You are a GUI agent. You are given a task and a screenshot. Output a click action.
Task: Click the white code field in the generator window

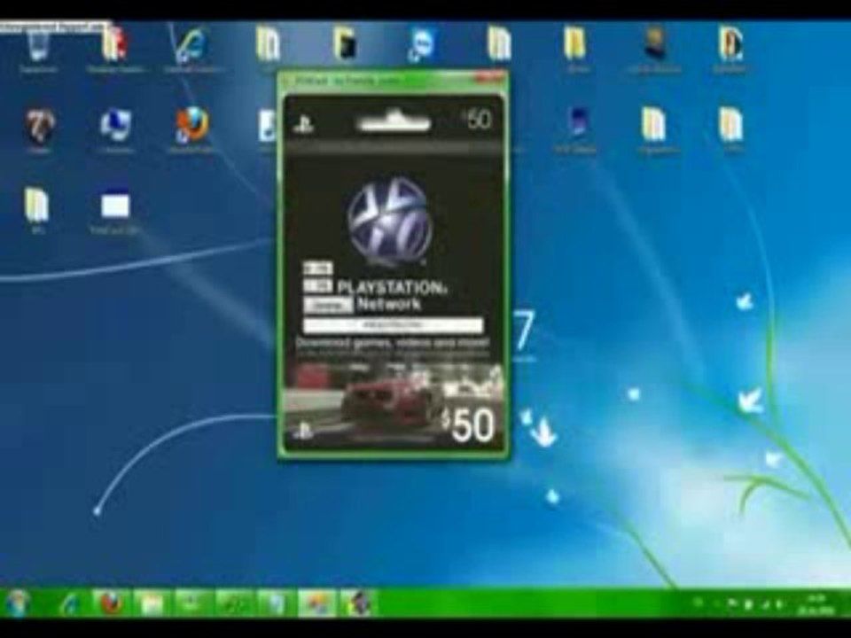393,325
